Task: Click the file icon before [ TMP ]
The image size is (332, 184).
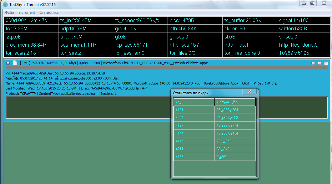Action: (15, 63)
